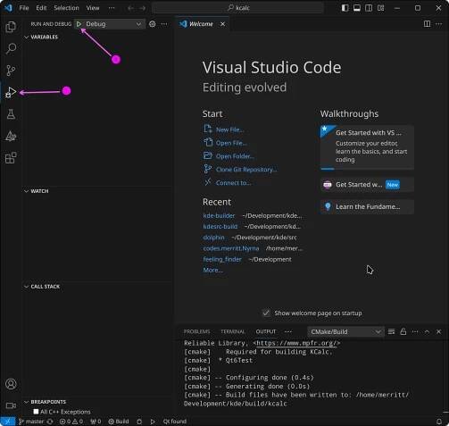The image size is (449, 426).
Task: Open the Explorer view in activity bar
Action: coord(11,27)
